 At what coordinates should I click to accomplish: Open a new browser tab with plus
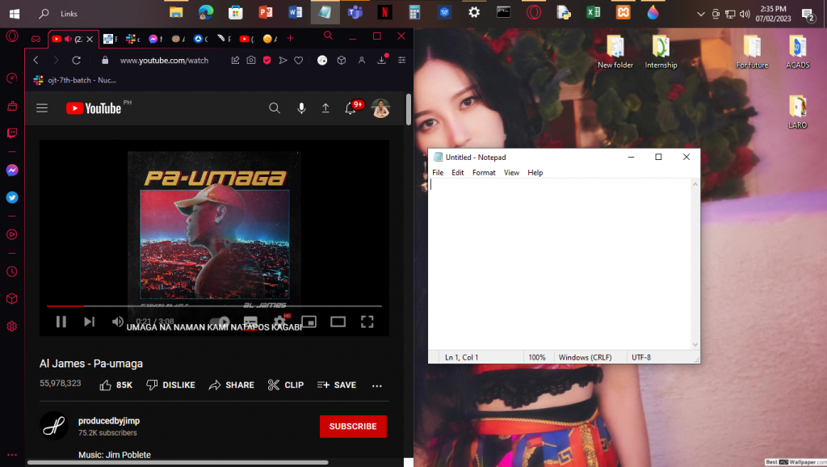tap(290, 39)
